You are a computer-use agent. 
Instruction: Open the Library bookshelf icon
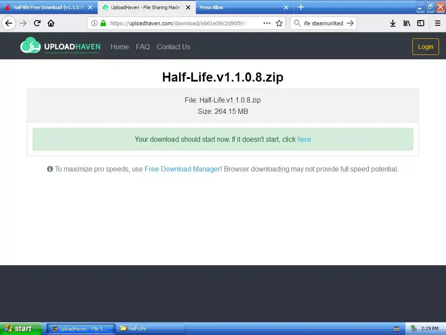pos(407,23)
